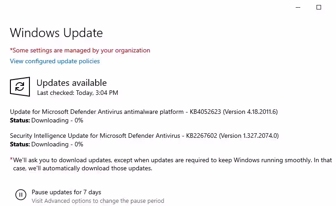Select the Defender antimalware platform KB4052623 entry
336x206 pixels.
(x=116, y=112)
